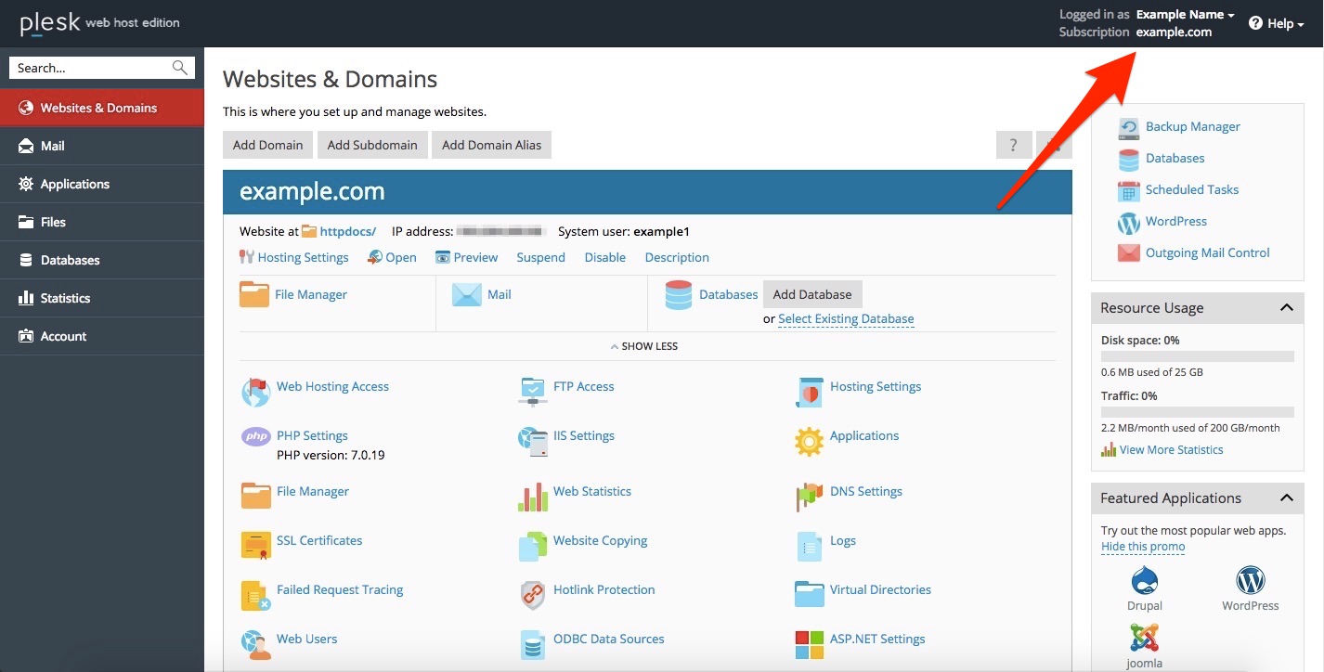Click the Website Copying icon
The height and width of the screenshot is (672, 1324).
532,546
